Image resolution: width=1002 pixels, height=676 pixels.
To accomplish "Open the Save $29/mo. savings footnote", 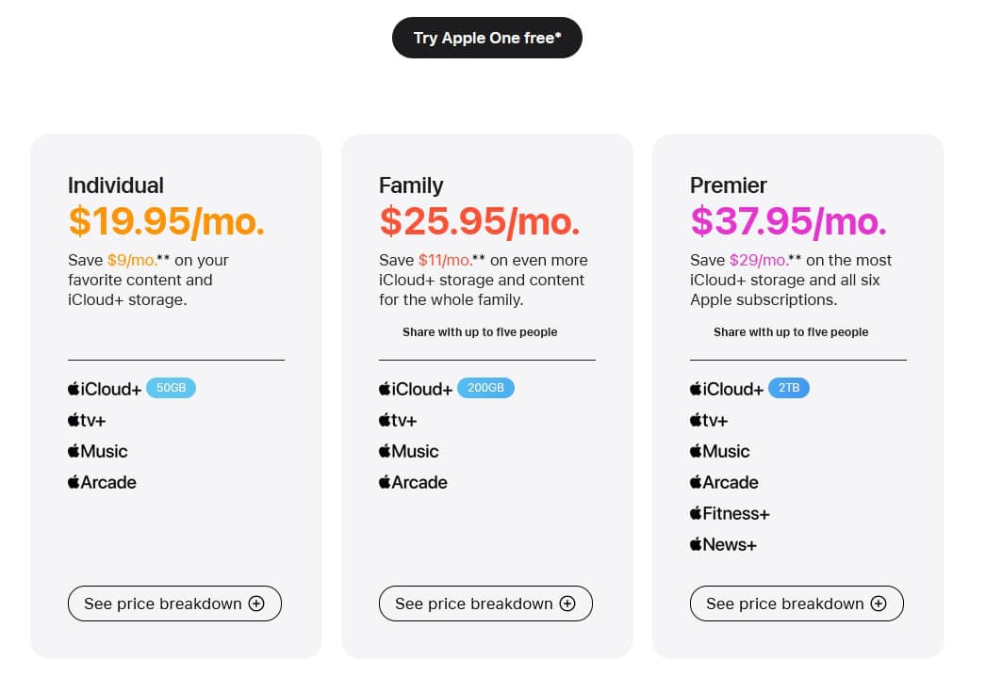I will tap(759, 260).
